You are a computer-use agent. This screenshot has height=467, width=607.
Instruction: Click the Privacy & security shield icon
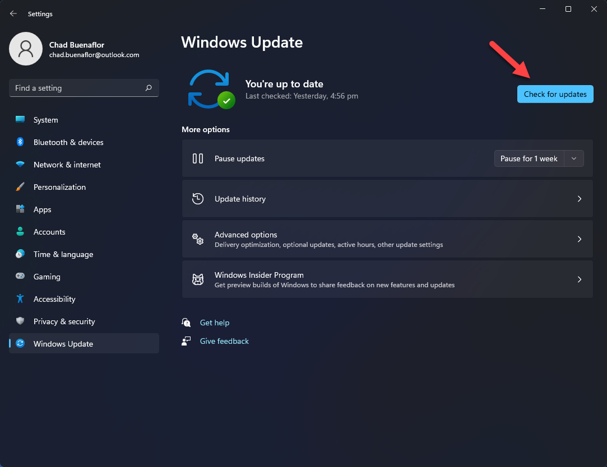coord(20,321)
